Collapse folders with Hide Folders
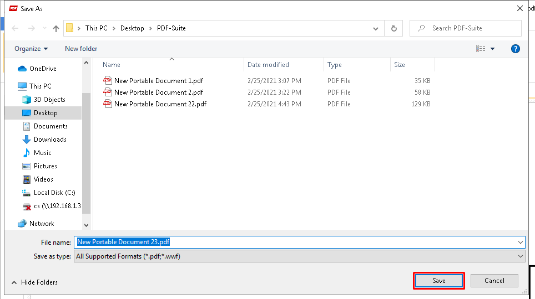 (34, 282)
